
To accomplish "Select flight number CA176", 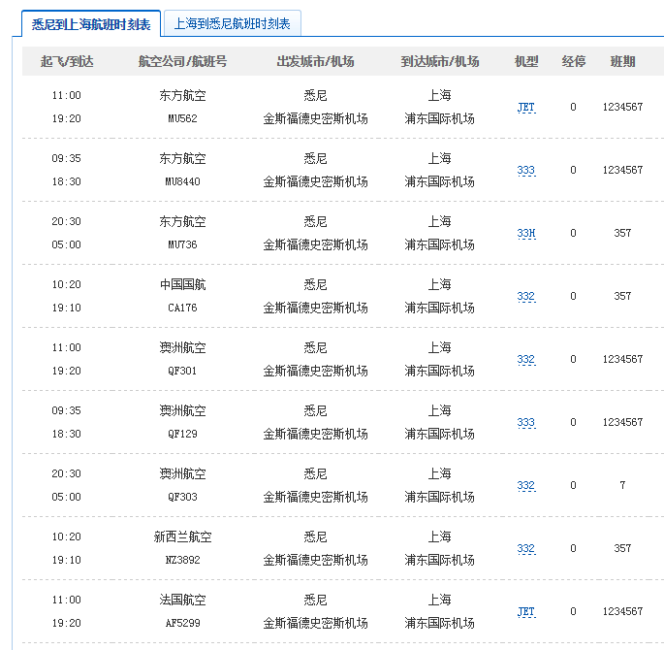I will (182, 309).
